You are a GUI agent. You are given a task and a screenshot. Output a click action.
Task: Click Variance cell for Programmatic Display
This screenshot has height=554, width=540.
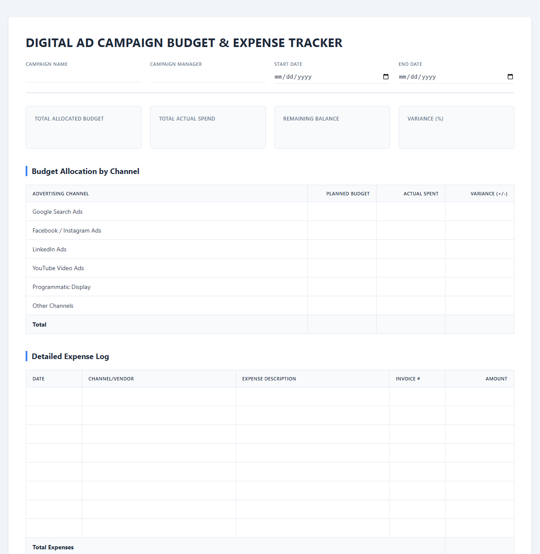(480, 287)
